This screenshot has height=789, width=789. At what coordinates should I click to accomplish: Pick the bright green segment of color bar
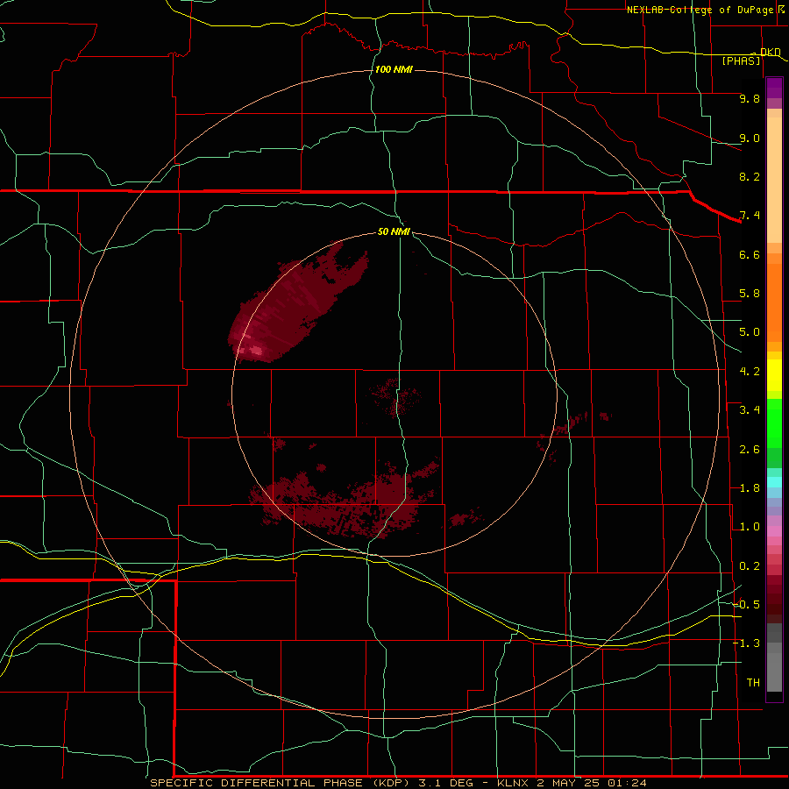(x=774, y=423)
